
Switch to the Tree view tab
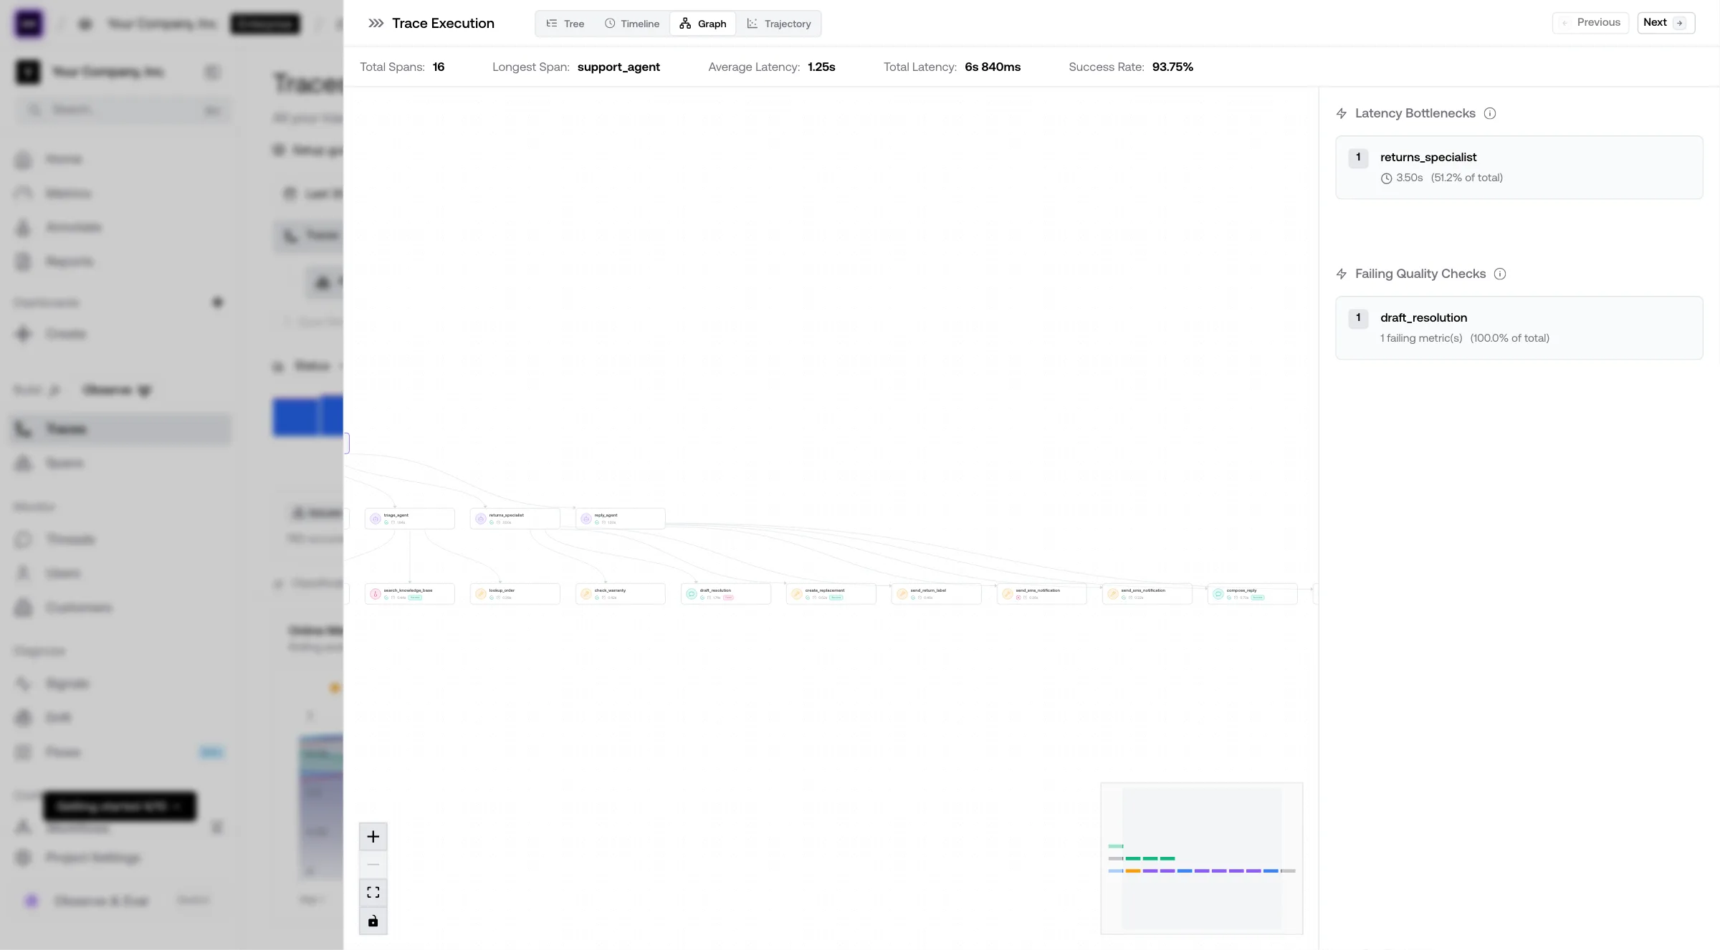(565, 24)
